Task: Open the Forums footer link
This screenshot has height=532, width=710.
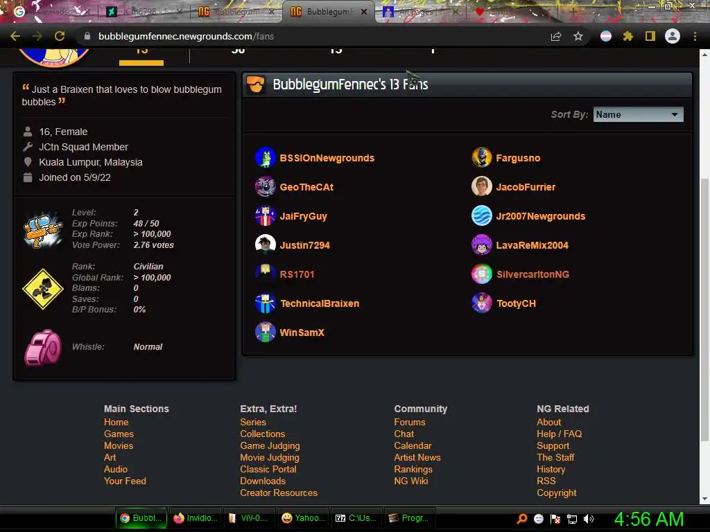Action: [409, 422]
